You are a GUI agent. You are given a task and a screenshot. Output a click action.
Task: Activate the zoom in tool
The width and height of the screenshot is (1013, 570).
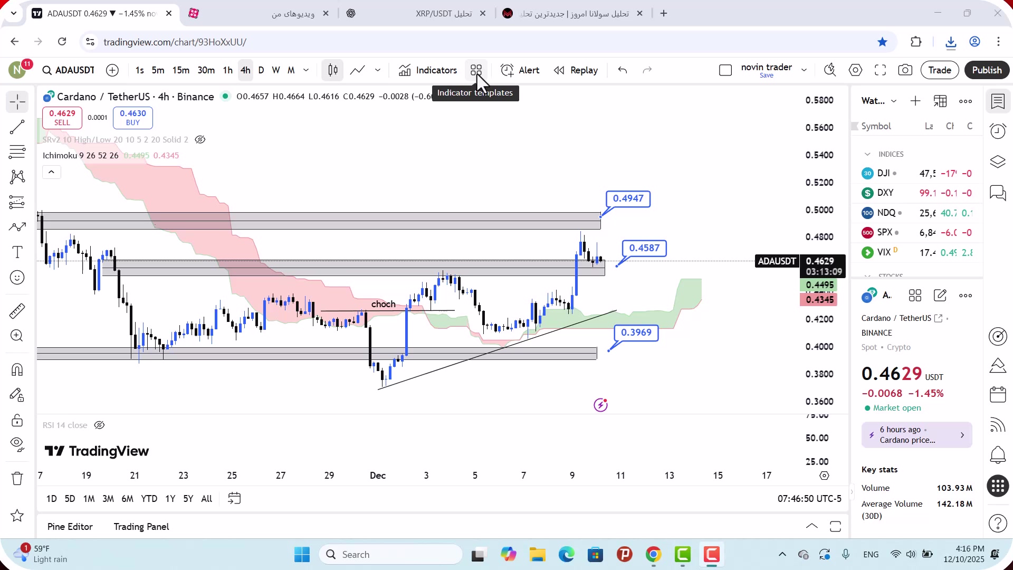point(17,336)
